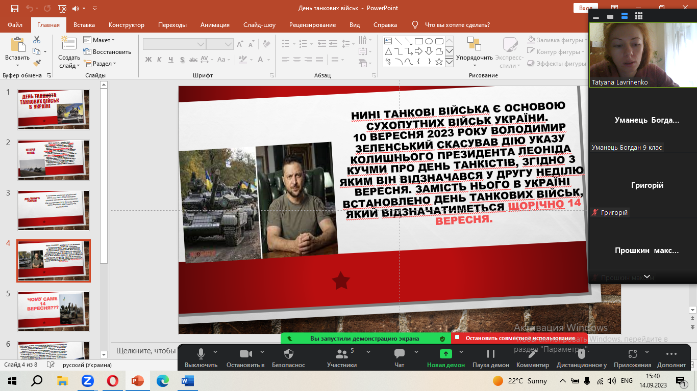Click the Create slide icon
This screenshot has height=391, width=697.
69,44
